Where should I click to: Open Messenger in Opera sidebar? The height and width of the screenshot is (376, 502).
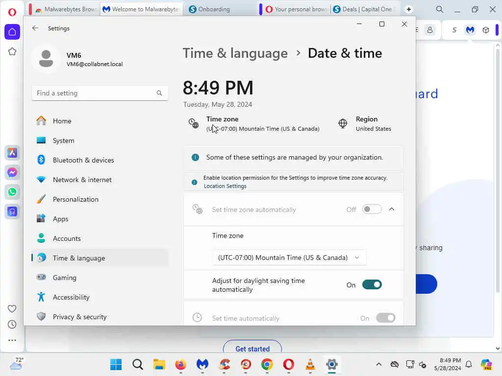[x=12, y=173]
